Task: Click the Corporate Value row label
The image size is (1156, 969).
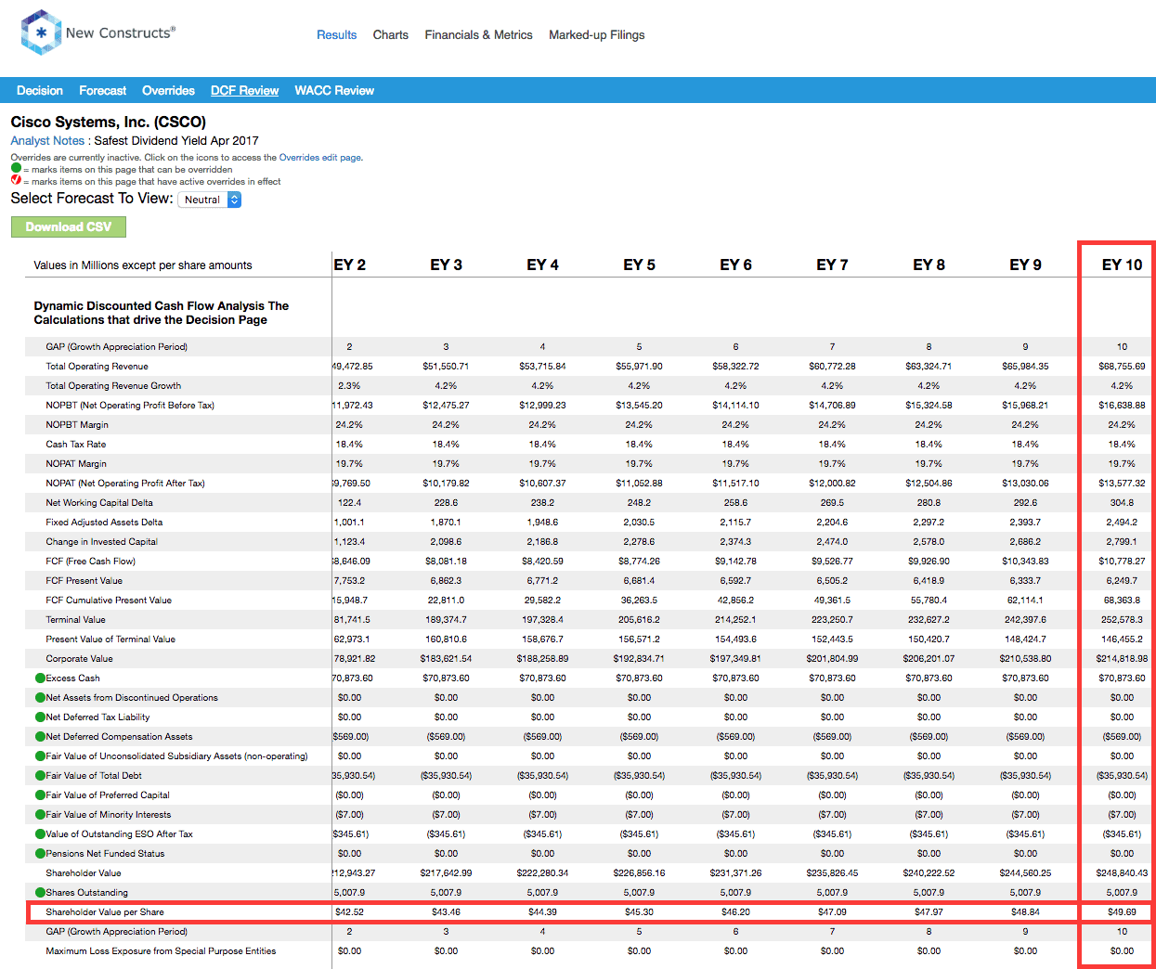Action: click(x=79, y=659)
